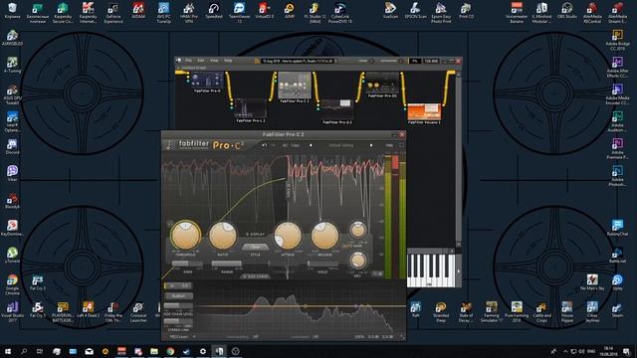637x358 pixels.
Task: Click the Hold slider
Action: pos(322,264)
